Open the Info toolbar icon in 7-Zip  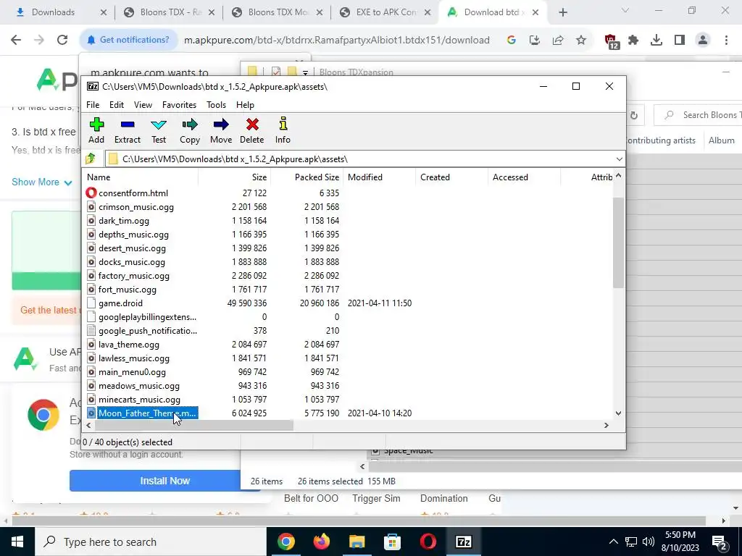283,124
